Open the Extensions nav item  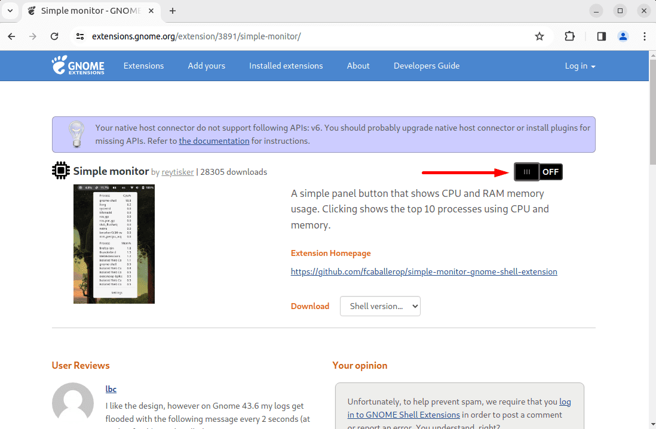[x=143, y=66]
